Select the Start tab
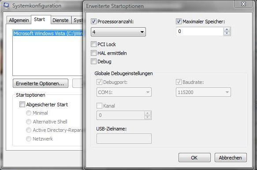The height and width of the screenshot is (170, 257). (40, 19)
